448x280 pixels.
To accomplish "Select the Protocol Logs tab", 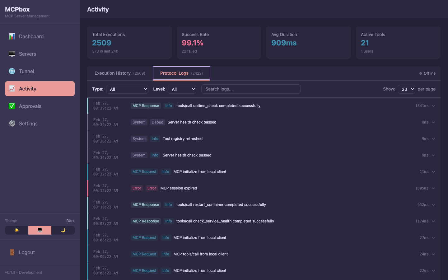I will [181, 73].
